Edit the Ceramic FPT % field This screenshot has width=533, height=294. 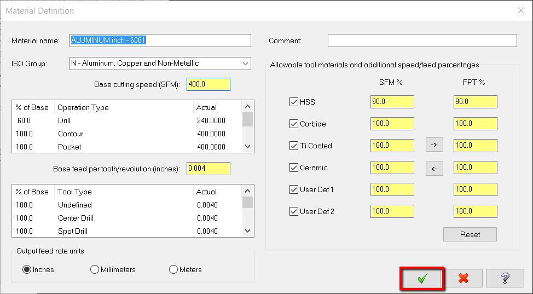(475, 168)
